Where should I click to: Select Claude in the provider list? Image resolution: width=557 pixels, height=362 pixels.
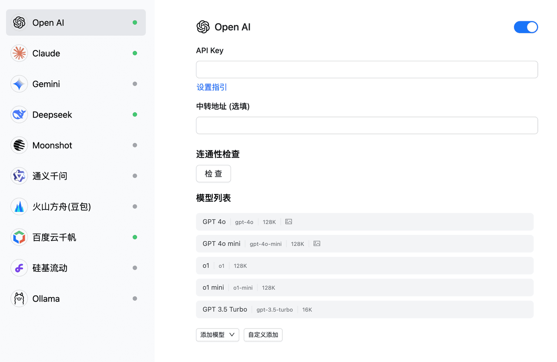(x=76, y=53)
